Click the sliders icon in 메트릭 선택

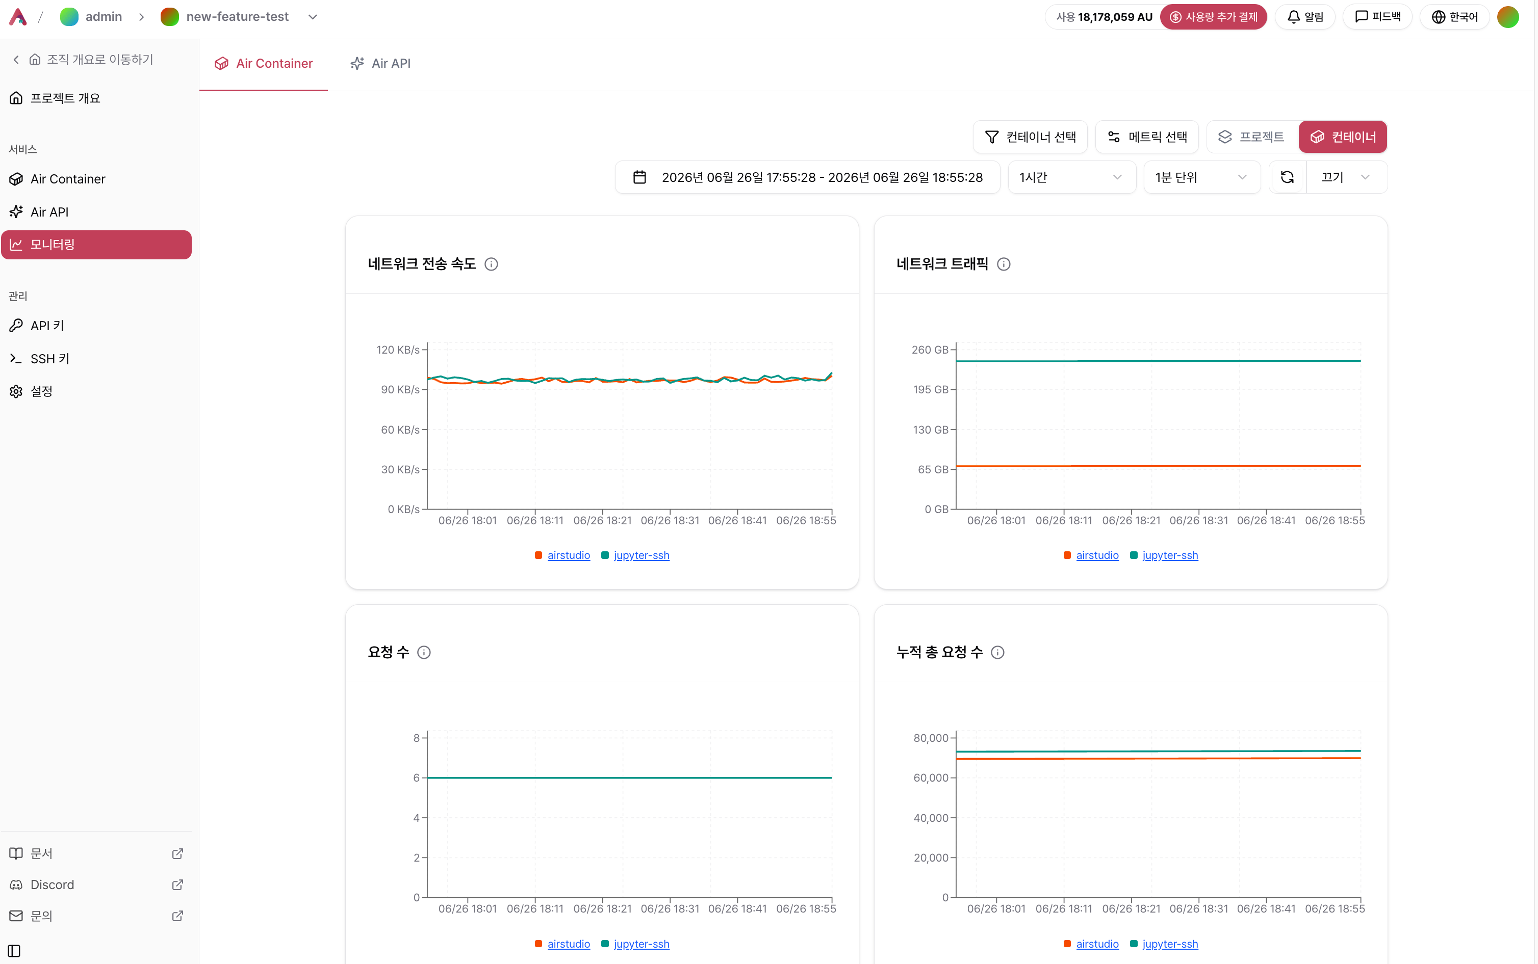click(x=1114, y=137)
